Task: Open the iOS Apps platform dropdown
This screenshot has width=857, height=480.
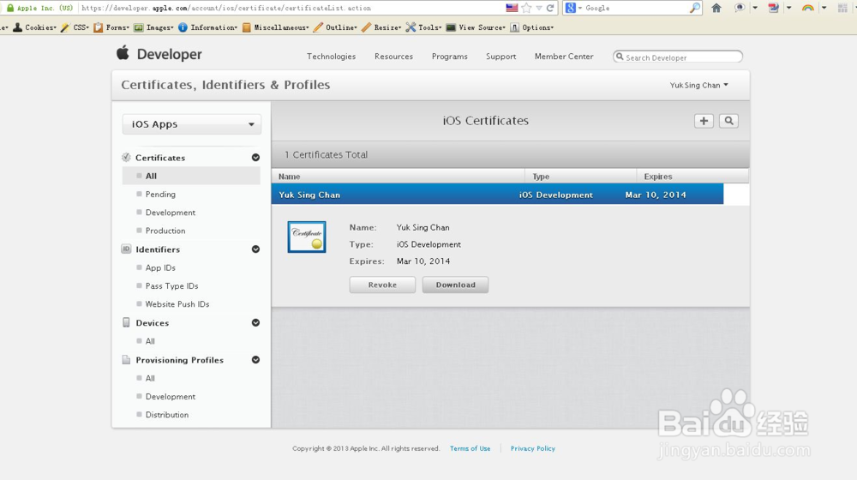Action: click(x=192, y=124)
